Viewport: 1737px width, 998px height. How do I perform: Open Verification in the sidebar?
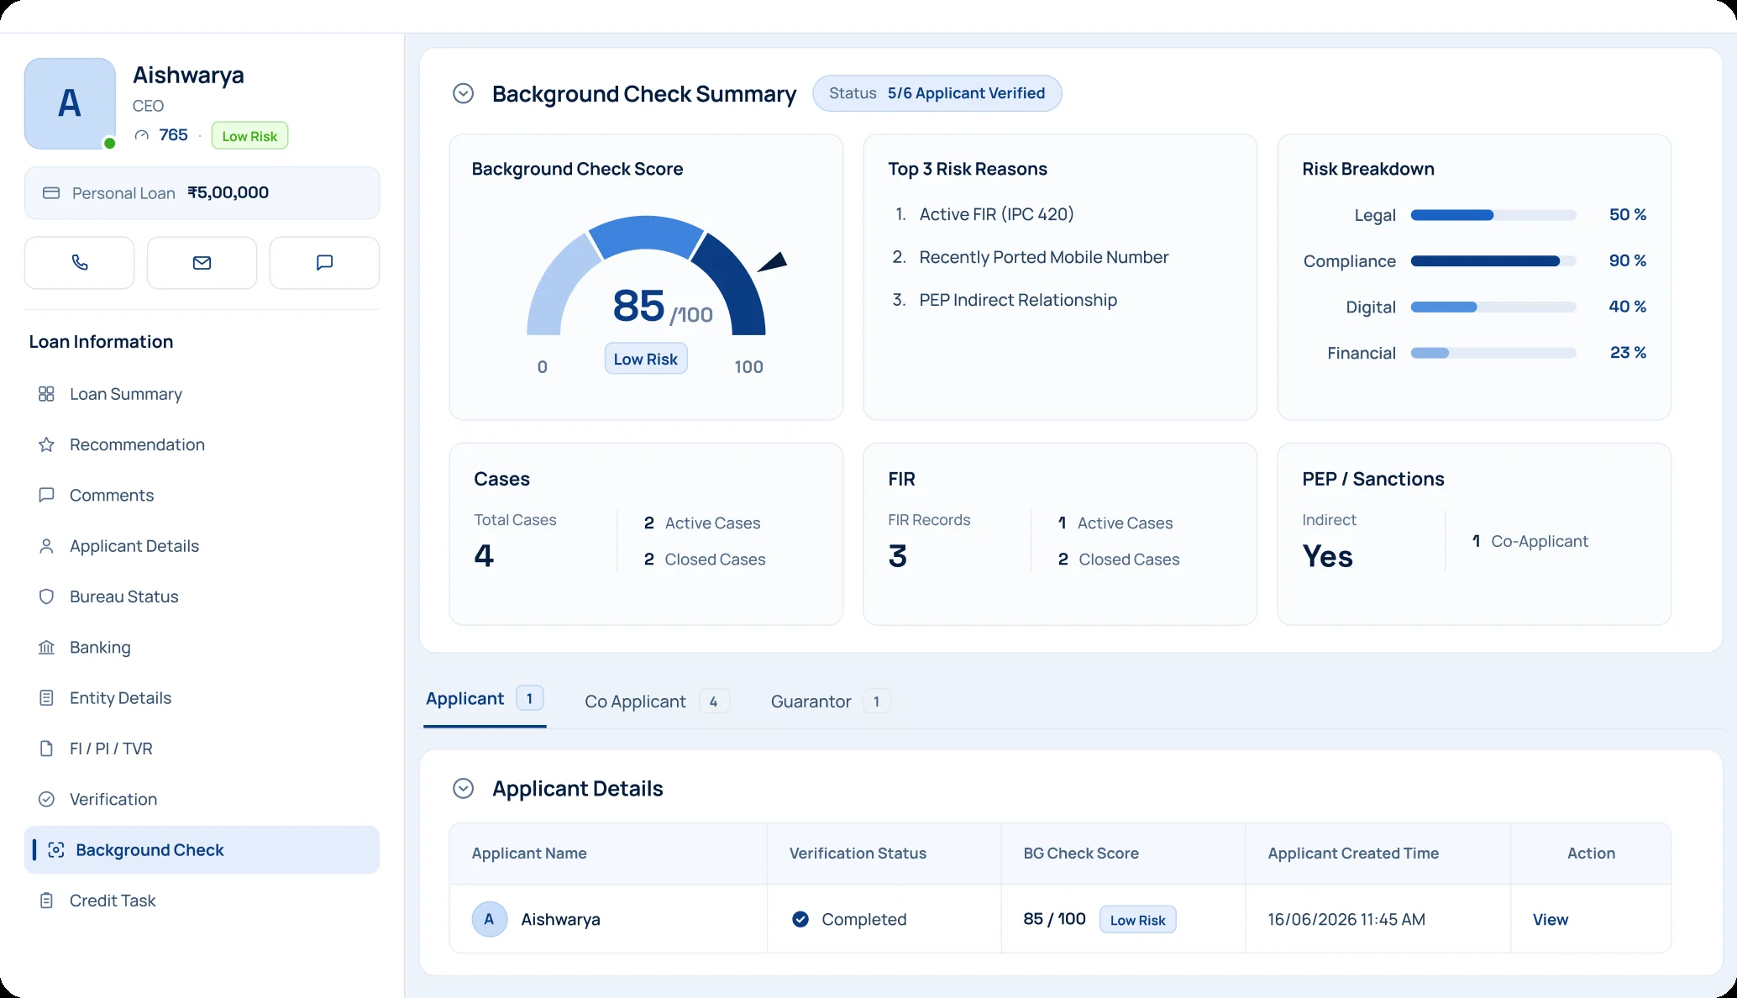pyautogui.click(x=202, y=799)
